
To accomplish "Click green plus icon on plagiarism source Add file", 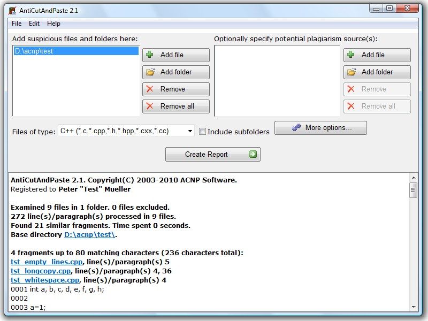I will pyautogui.click(x=351, y=55).
